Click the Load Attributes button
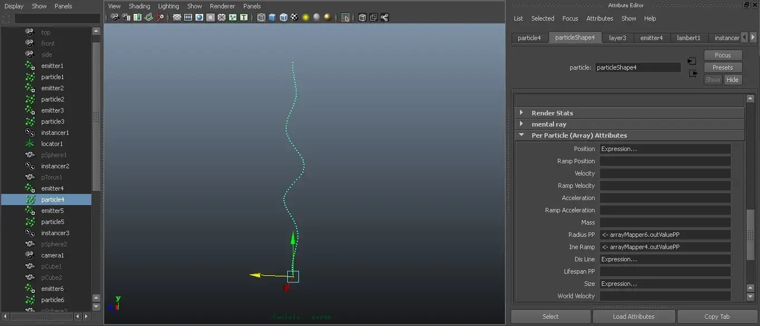Image resolution: width=760 pixels, height=326 pixels. click(634, 317)
